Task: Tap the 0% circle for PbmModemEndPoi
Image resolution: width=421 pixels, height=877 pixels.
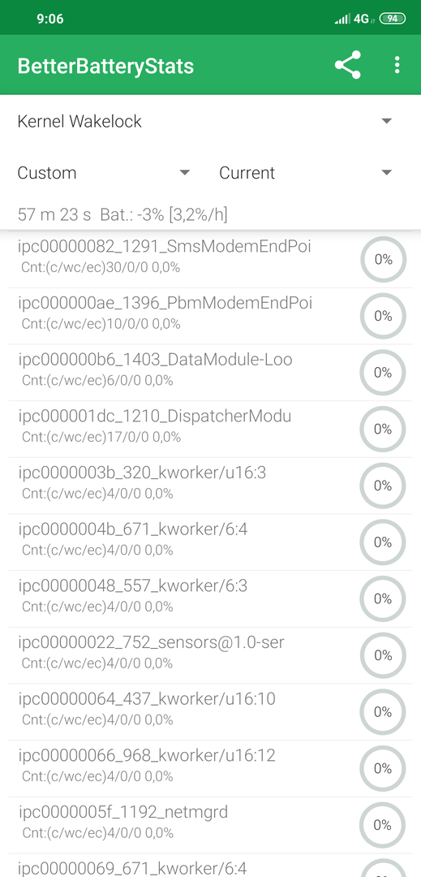Action: [x=383, y=316]
